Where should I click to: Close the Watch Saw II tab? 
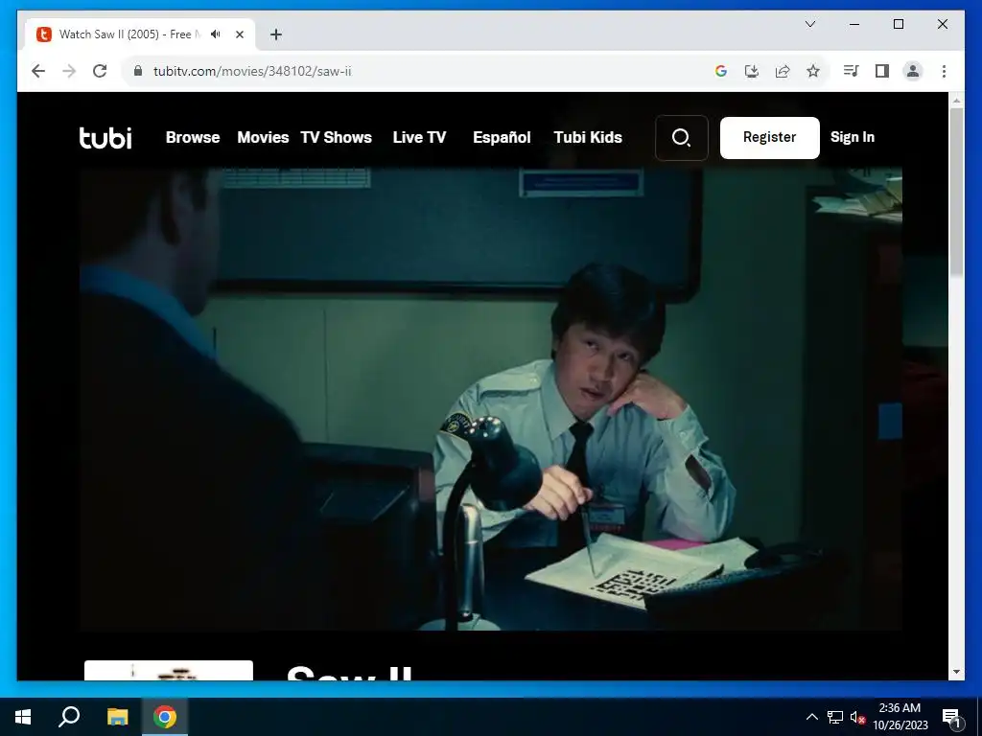point(239,34)
